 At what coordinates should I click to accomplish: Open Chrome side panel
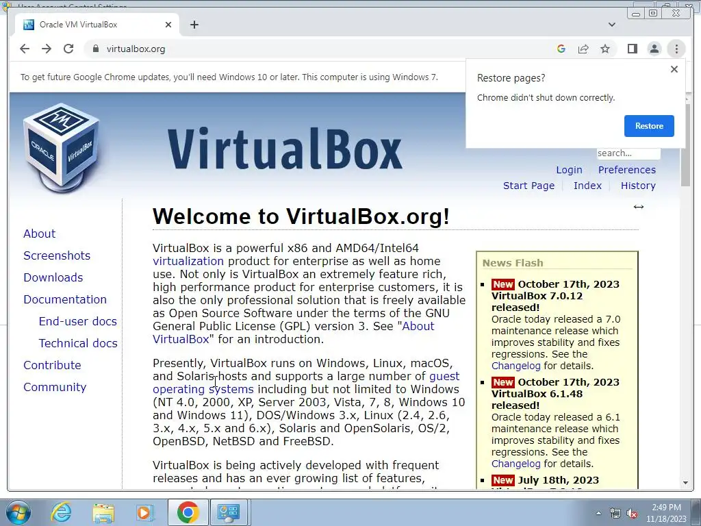(x=632, y=49)
